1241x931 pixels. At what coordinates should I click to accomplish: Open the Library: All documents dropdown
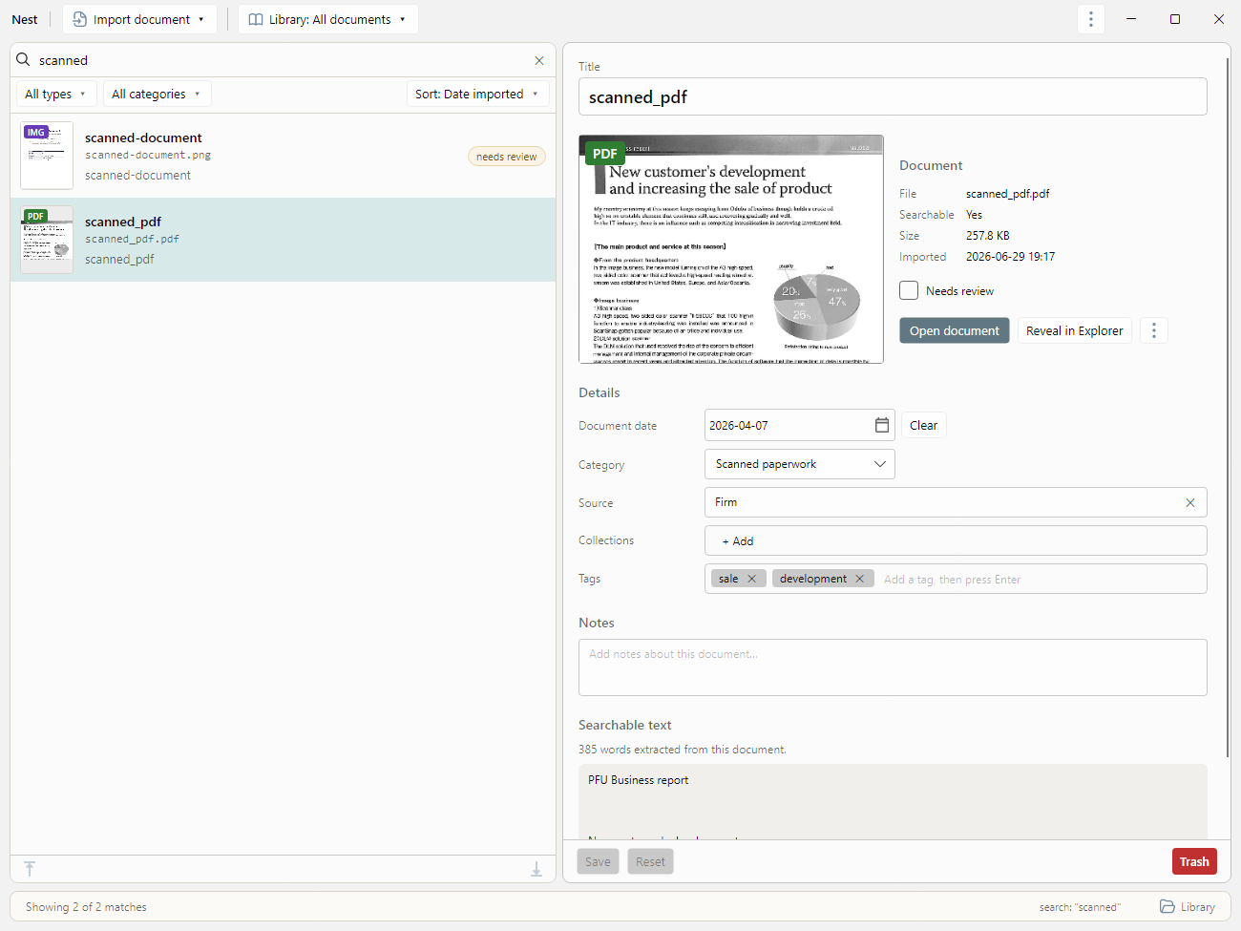click(x=328, y=19)
